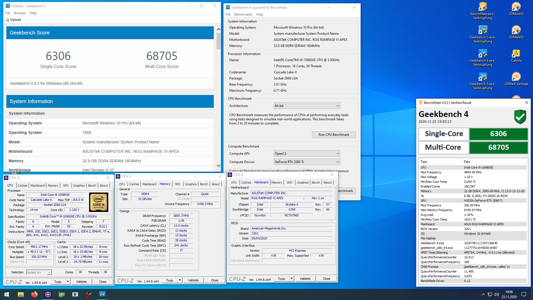Open Bench tab in first CPU-Z window
This screenshot has height=300, width=533.
point(92,186)
